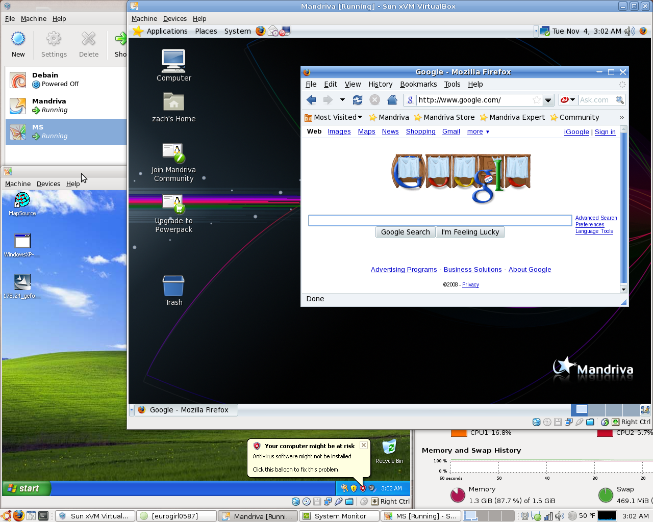Click I'm Feeling Lucky button
The height and width of the screenshot is (522, 653).
point(470,232)
